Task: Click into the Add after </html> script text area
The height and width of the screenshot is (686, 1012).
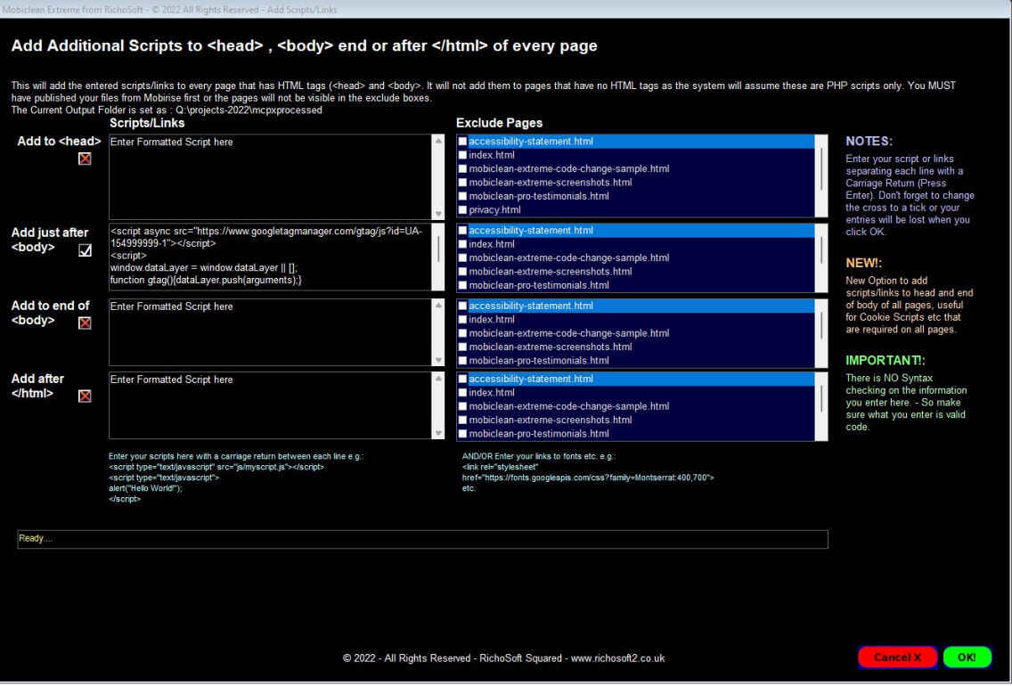Action: 271,405
